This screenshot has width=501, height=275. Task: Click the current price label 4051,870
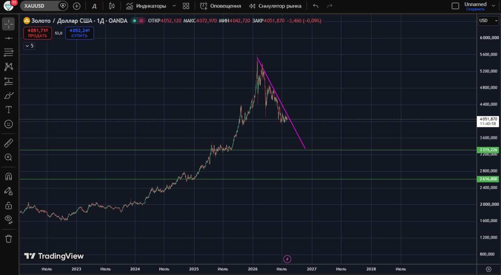click(488, 119)
